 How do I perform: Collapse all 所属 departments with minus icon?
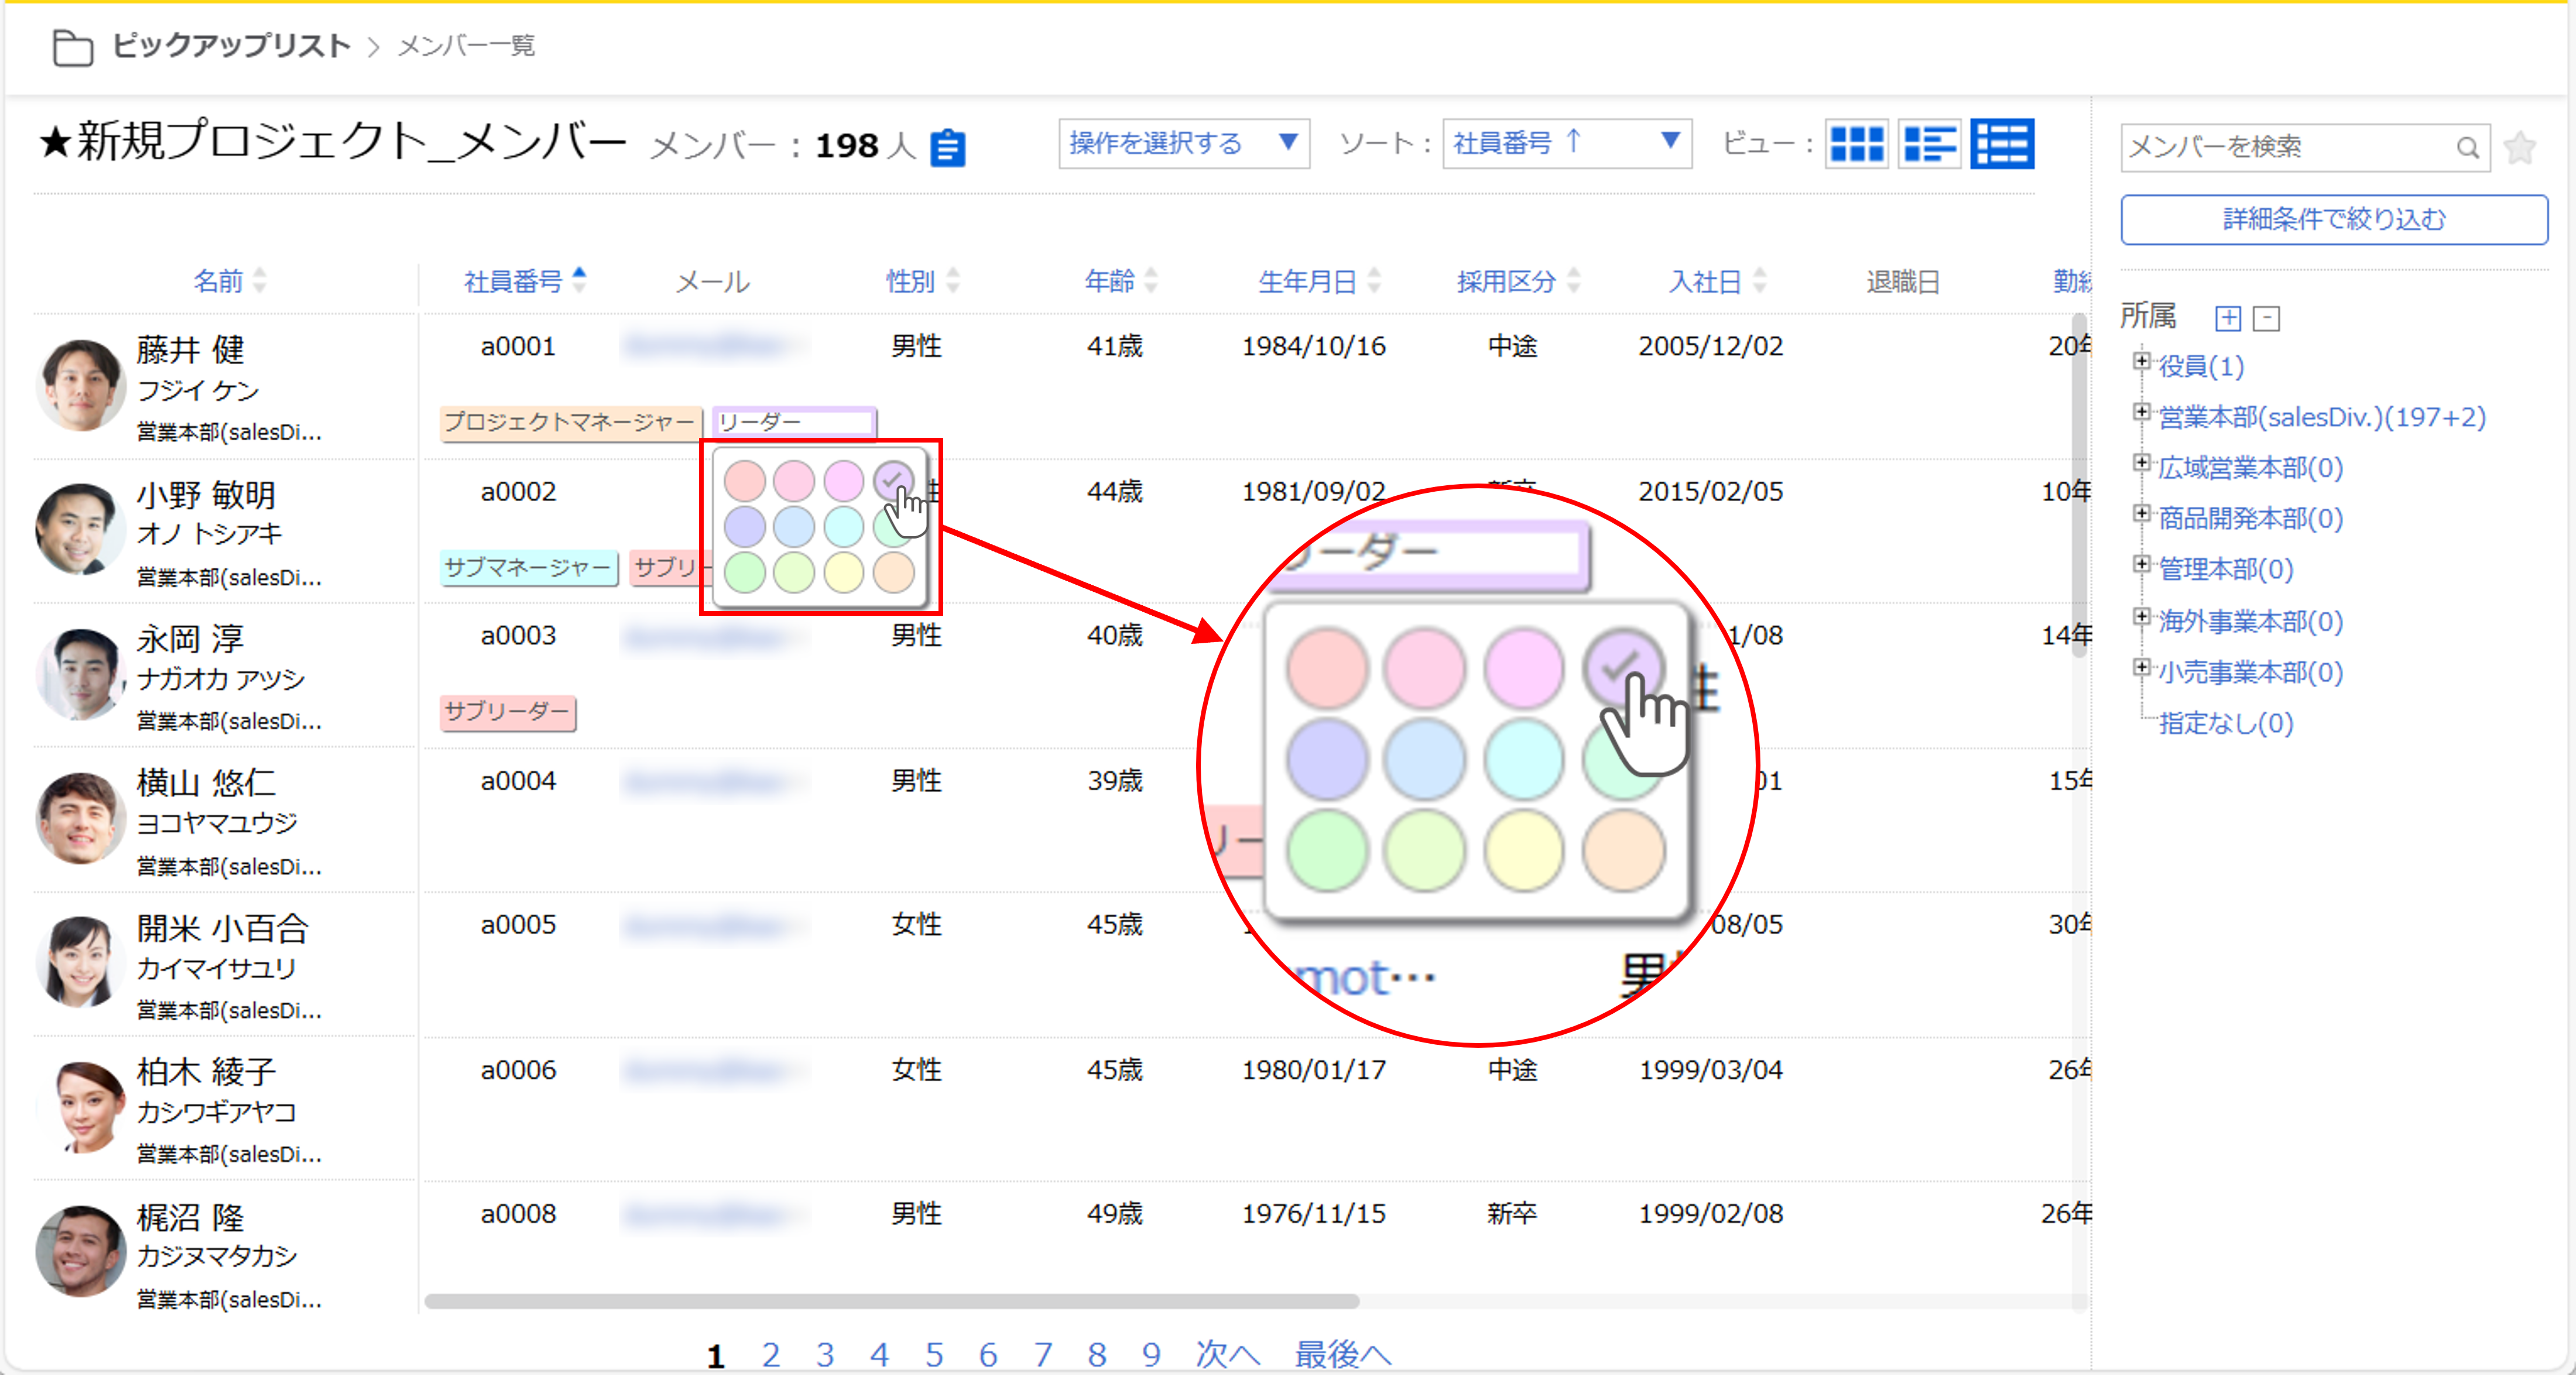point(2267,318)
